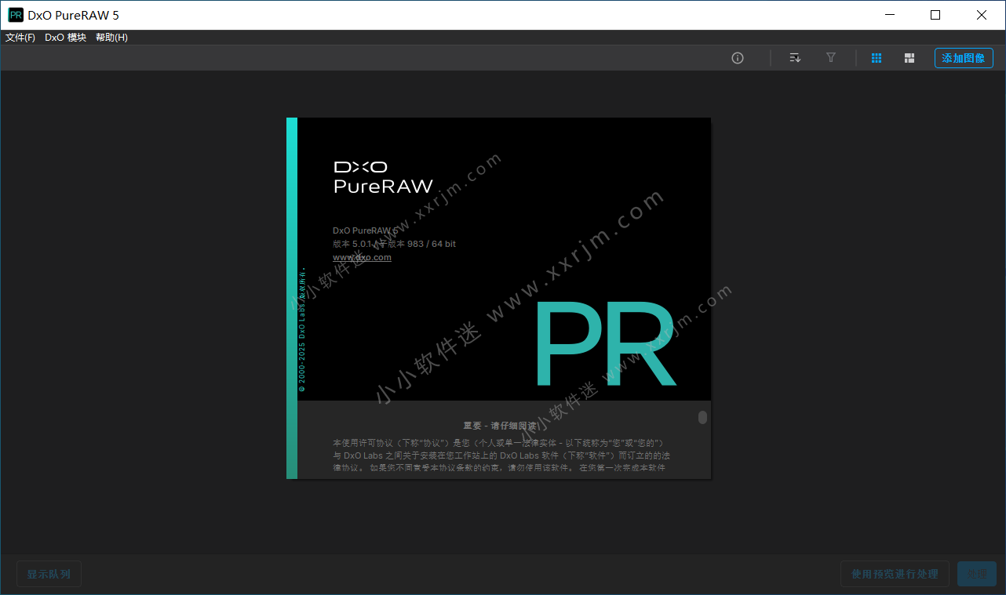Switch to grid thumbnail view
1006x595 pixels.
click(877, 58)
